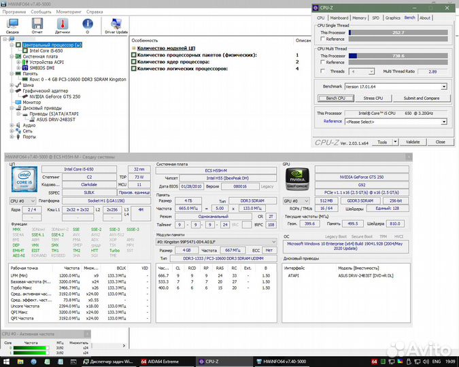Switch to HWiNFO64 v7.40-5000 taskbar button
Viewport: 459px width, 367px height.
point(281,362)
